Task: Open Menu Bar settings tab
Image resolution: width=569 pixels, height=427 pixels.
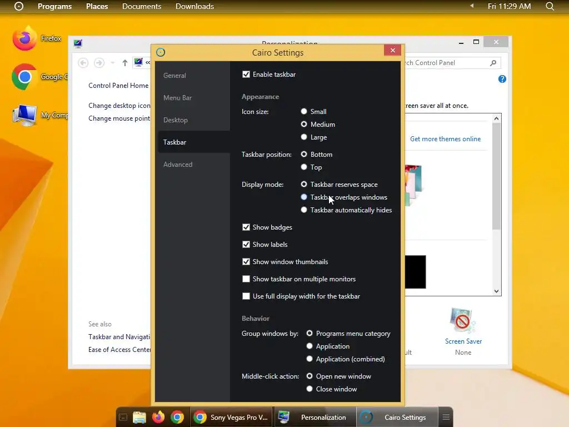Action: 194,98
